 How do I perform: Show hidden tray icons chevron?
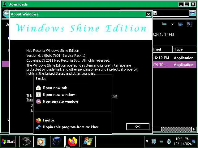147,141
